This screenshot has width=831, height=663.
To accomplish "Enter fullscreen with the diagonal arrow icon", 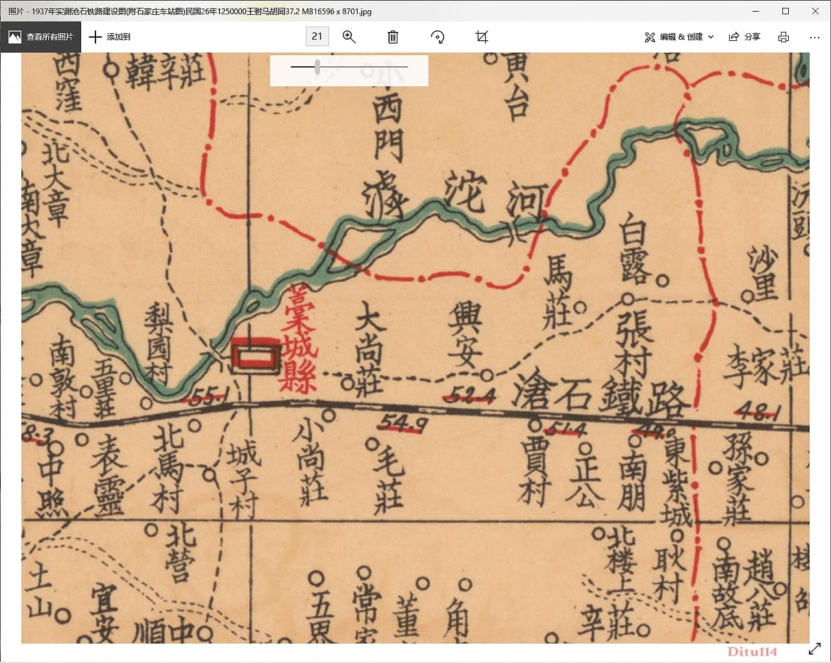I will pyautogui.click(x=816, y=648).
